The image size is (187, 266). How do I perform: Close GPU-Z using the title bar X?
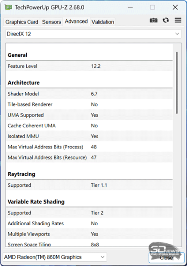(175, 7)
